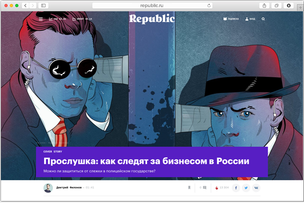Viewport: 304px width, 203px height.
Task: Click the Republic logo
Action: 152,19
